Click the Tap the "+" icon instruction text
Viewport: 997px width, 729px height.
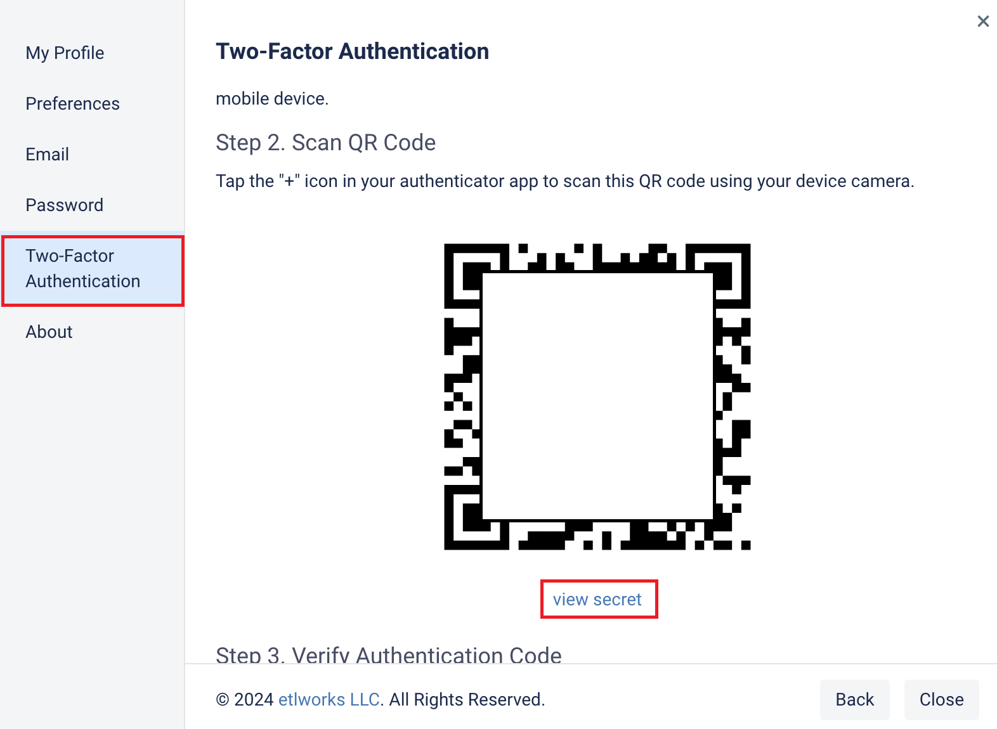(565, 181)
